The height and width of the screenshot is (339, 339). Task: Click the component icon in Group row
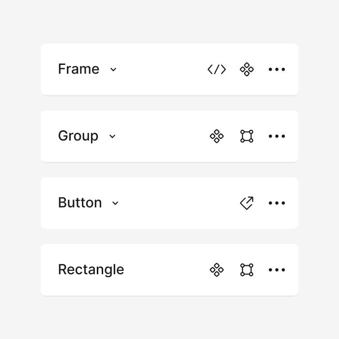(216, 136)
